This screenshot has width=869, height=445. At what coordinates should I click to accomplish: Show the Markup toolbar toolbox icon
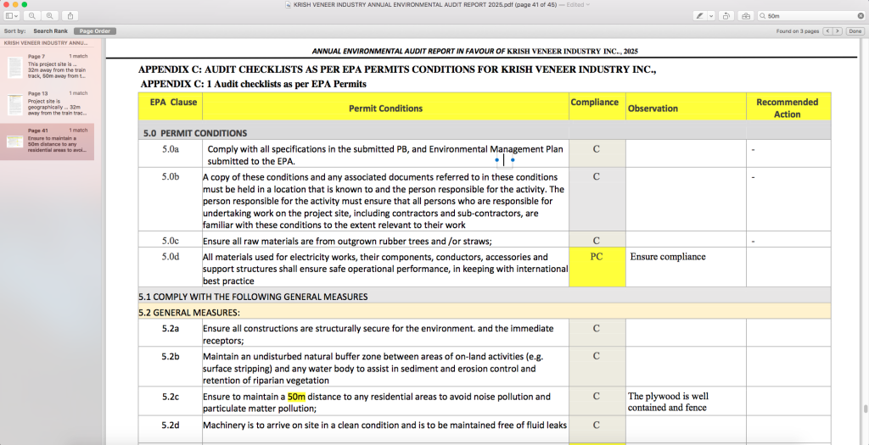pos(745,16)
